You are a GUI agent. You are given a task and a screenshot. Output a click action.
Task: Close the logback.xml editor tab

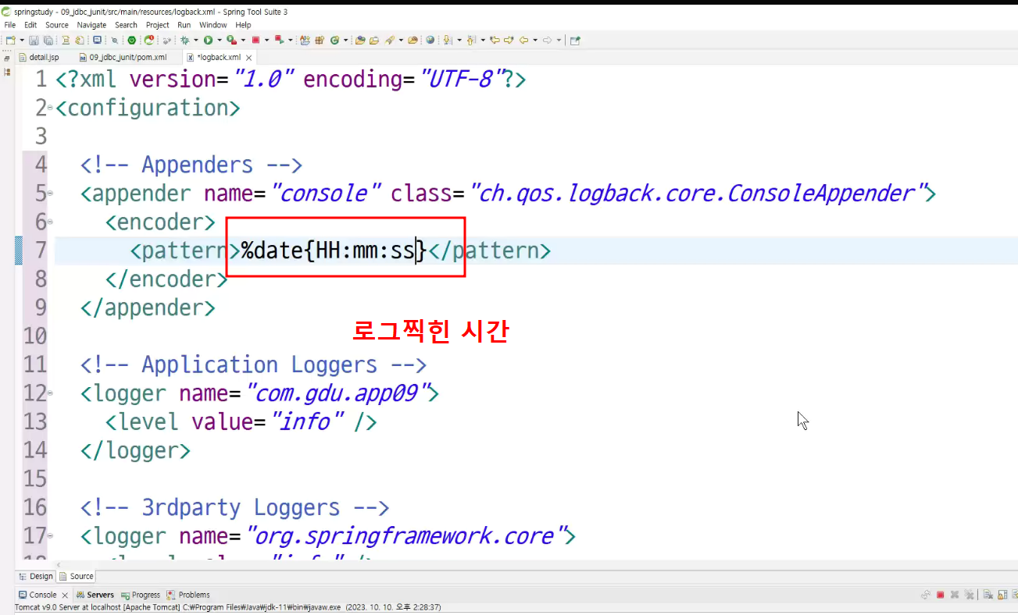pos(249,58)
